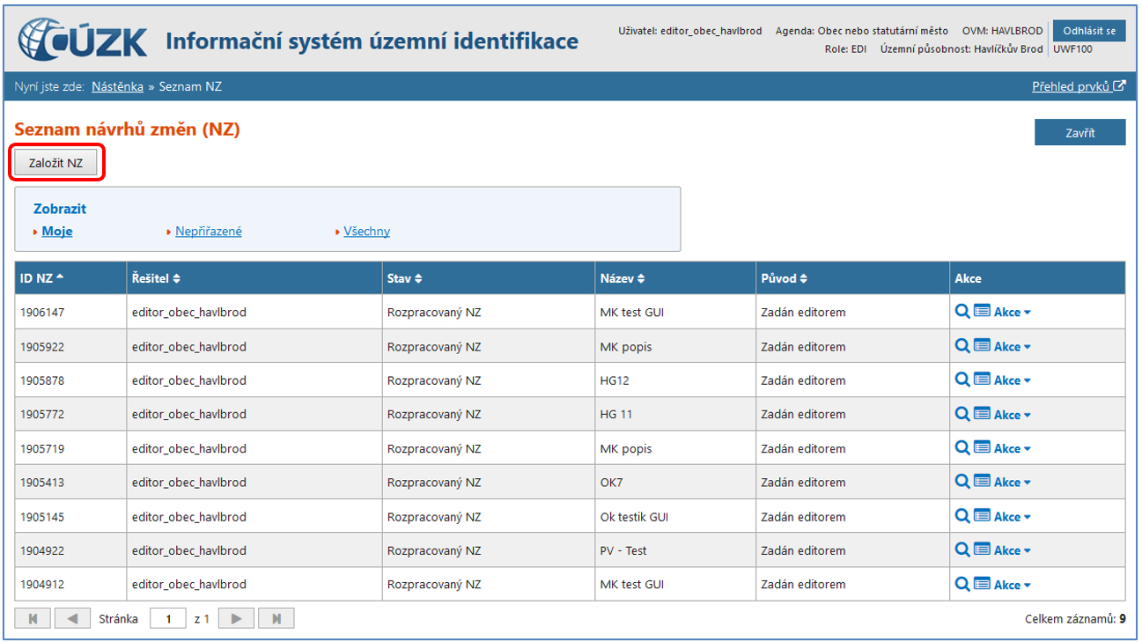
Task: Click the page number input field
Action: coord(167,619)
